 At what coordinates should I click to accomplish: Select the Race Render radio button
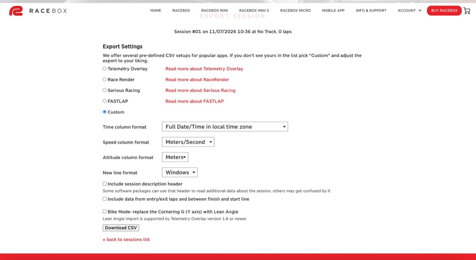(x=104, y=79)
